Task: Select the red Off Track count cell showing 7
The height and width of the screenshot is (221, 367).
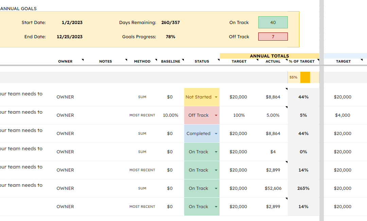Action: (273, 37)
